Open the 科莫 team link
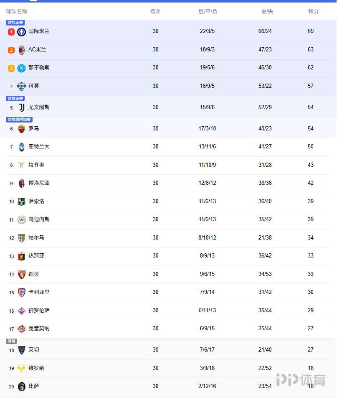Screen dimensions: 337x398 [x=34, y=86]
